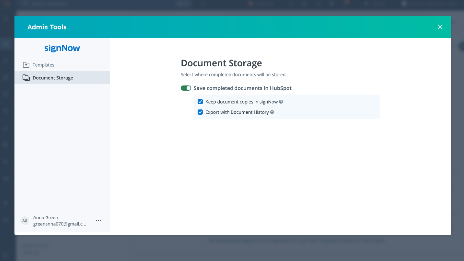Switch to the Templates section

43,65
